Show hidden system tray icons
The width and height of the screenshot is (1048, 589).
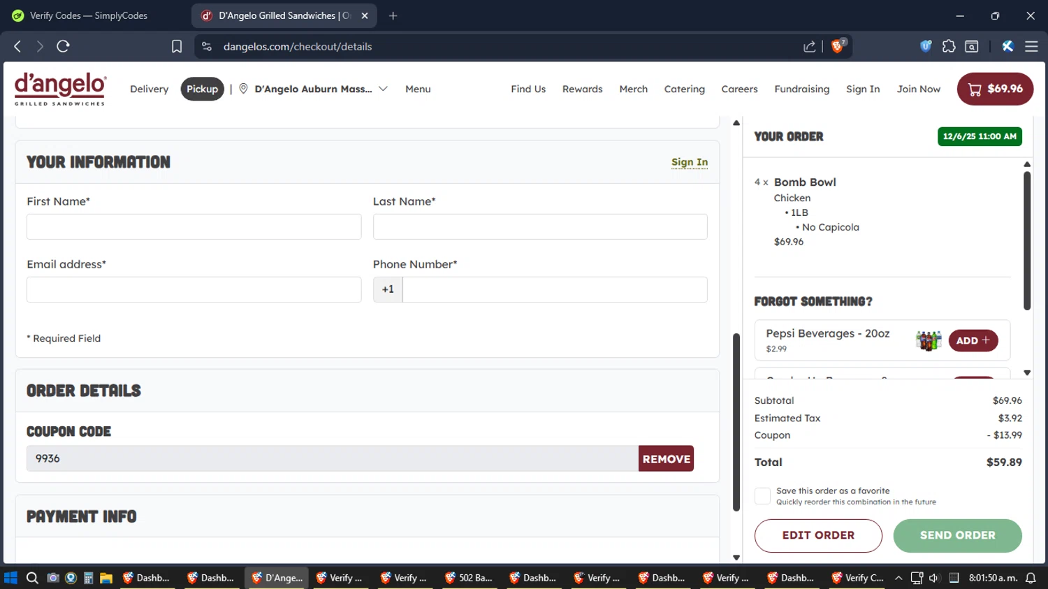(898, 578)
